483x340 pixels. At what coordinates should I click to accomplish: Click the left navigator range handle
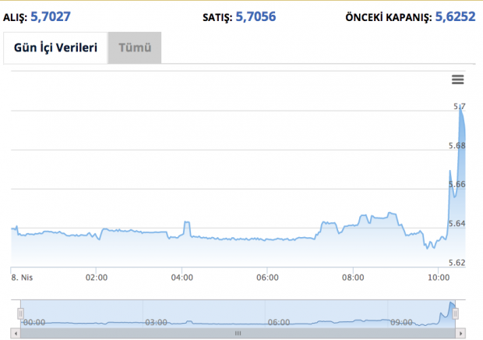click(x=22, y=313)
